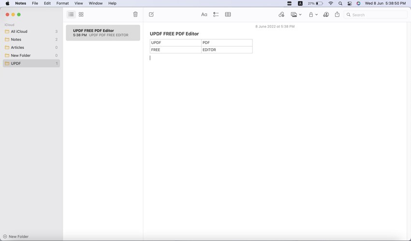Open the collaborate add people icon
Screen dimensions: 411x241
click(326, 14)
